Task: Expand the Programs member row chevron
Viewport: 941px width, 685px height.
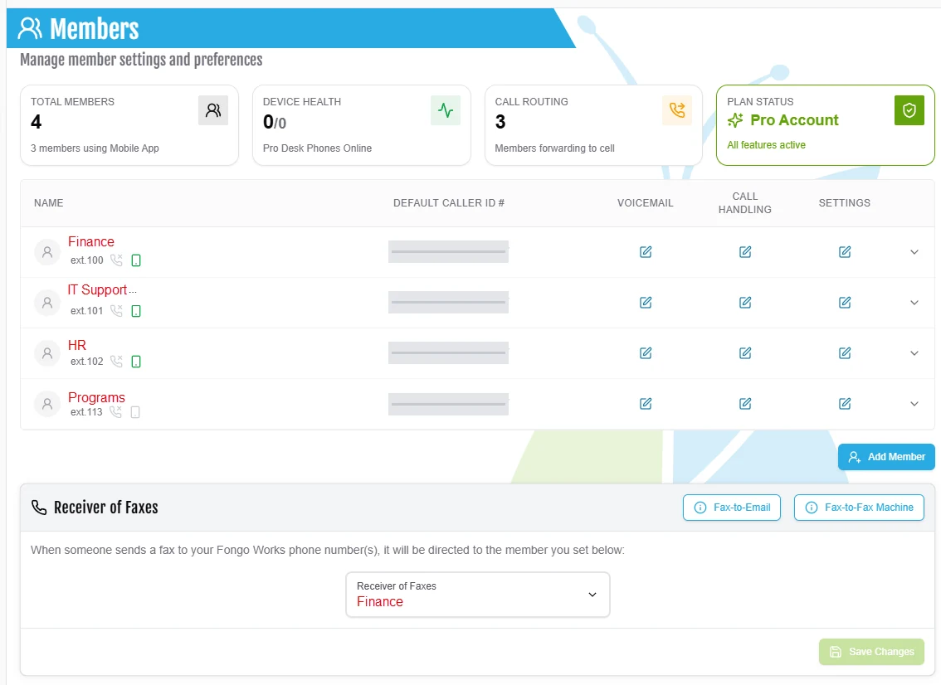Action: pyautogui.click(x=914, y=404)
